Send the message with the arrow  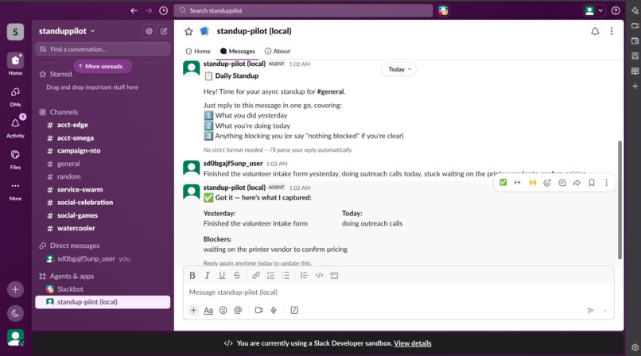click(x=591, y=310)
